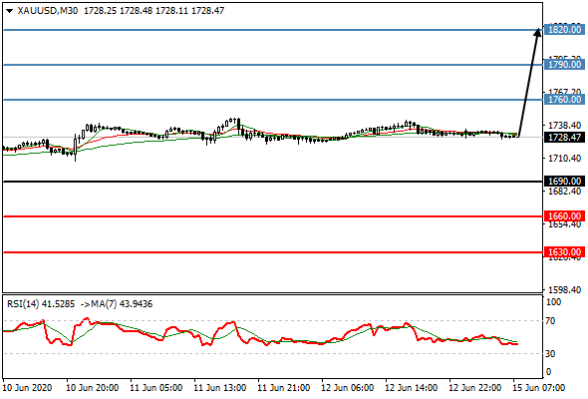Select the red 1660.00 level label
Screen dimensions: 588x399
[x=564, y=216]
